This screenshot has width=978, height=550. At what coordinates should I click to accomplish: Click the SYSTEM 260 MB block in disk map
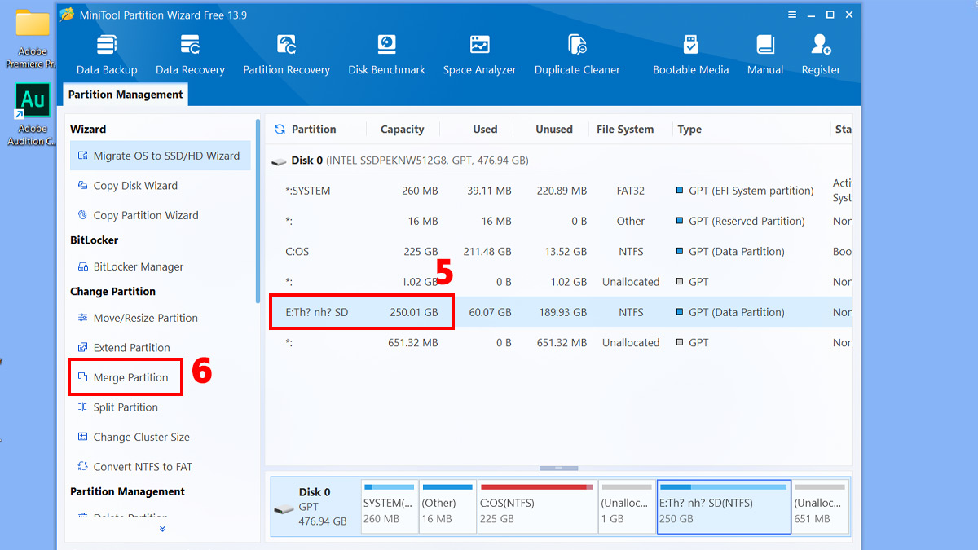[x=390, y=507]
